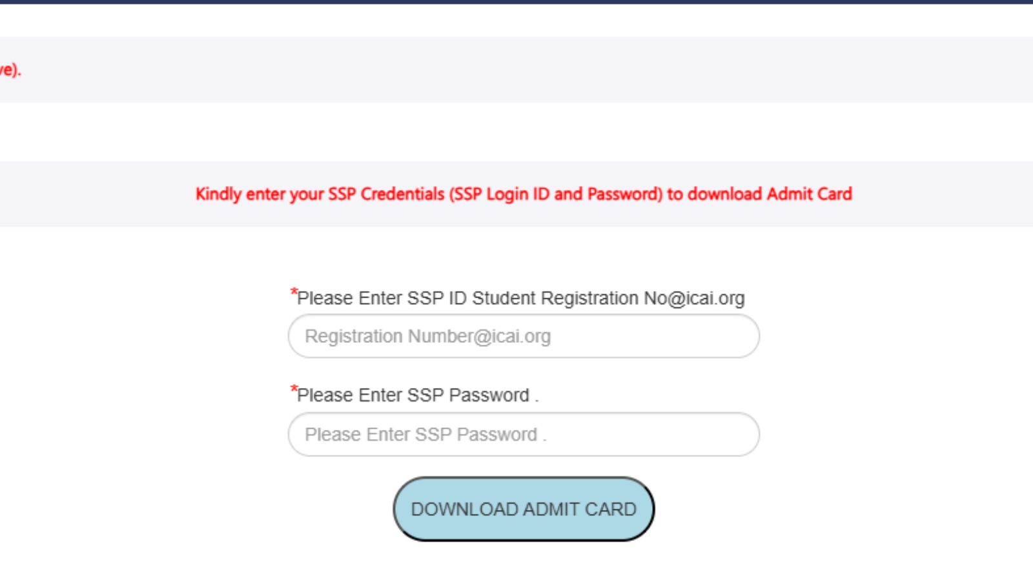Click 'Admit Card' words in red notice

810,194
